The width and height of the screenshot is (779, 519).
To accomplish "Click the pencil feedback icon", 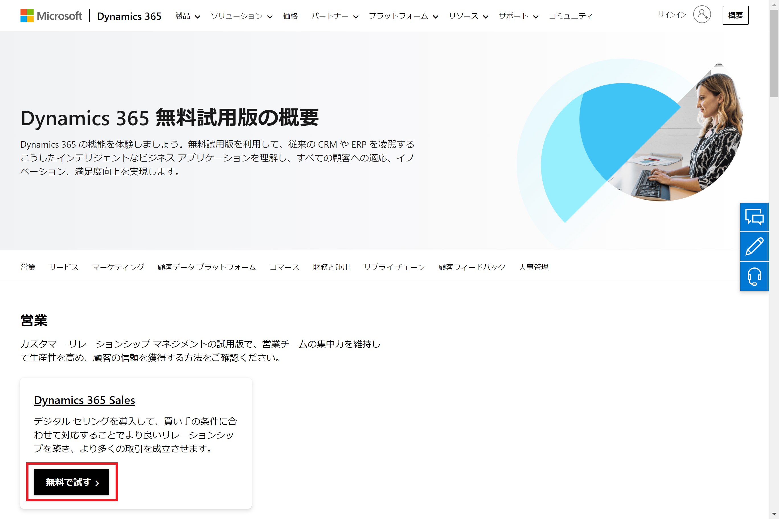I will 754,246.
